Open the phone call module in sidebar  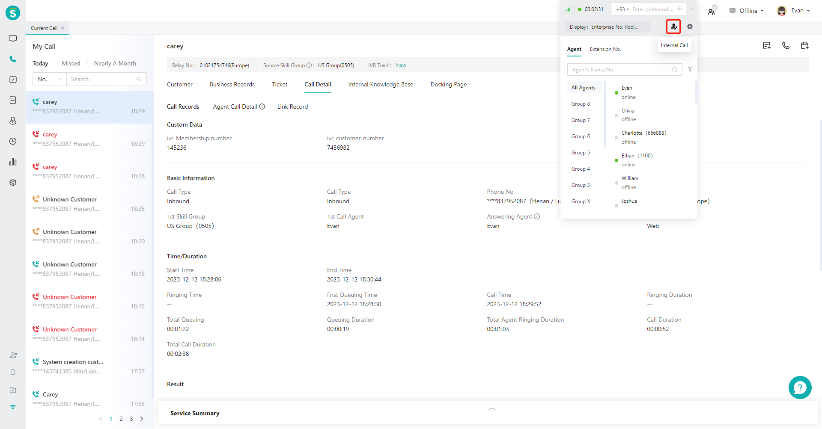[13, 59]
